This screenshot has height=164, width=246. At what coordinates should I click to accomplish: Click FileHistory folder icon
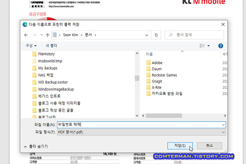click(x=34, y=54)
